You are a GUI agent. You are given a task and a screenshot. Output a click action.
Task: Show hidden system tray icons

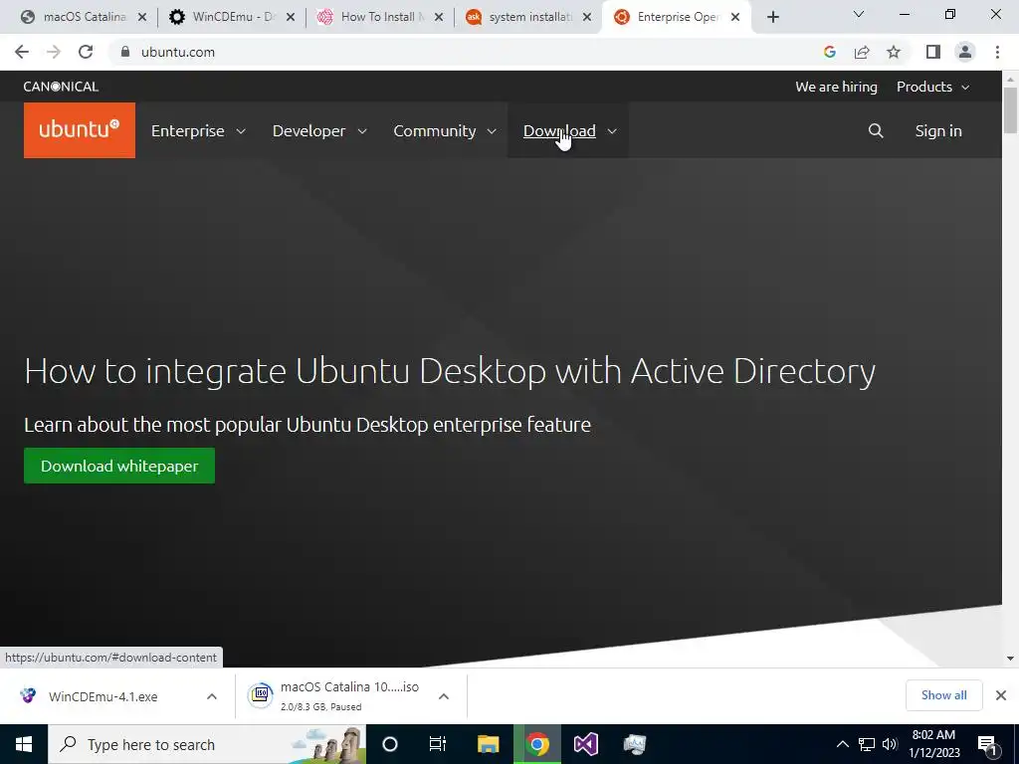click(x=842, y=744)
